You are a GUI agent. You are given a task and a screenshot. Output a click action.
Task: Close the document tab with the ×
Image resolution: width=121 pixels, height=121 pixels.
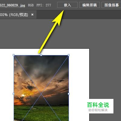tap(32, 15)
